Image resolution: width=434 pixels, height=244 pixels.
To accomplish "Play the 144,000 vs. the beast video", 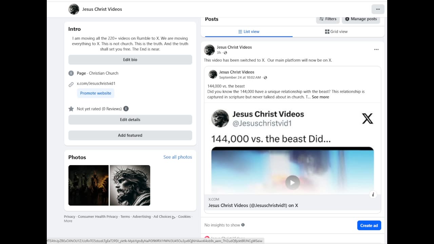I will [x=292, y=183].
